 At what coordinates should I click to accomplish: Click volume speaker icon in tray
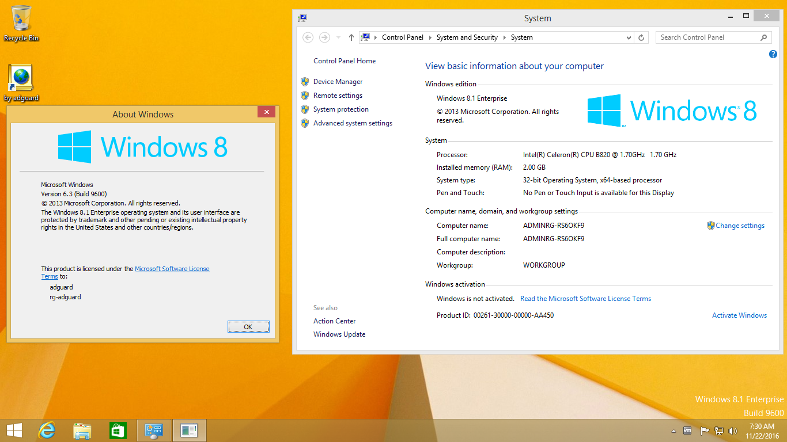733,430
